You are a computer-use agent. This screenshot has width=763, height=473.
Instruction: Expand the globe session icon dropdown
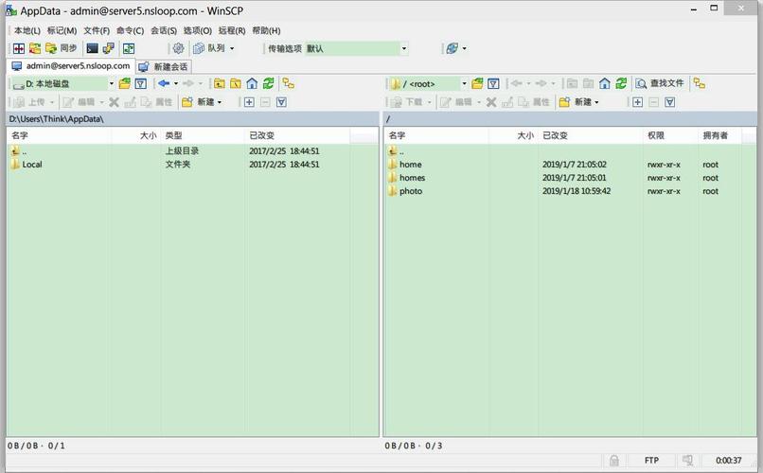click(x=464, y=48)
